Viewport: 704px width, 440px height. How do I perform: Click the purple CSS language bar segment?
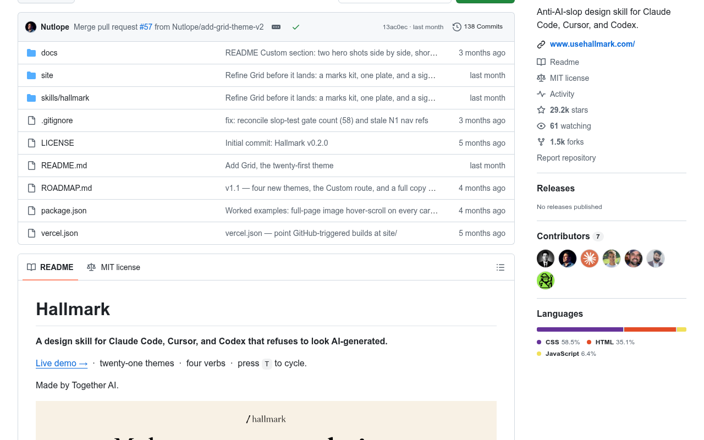coord(580,329)
